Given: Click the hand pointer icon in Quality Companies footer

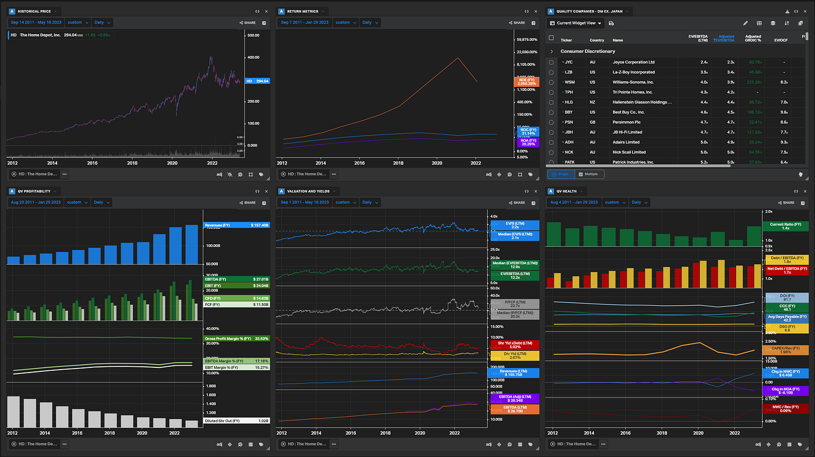Looking at the screenshot, I should 800,174.
